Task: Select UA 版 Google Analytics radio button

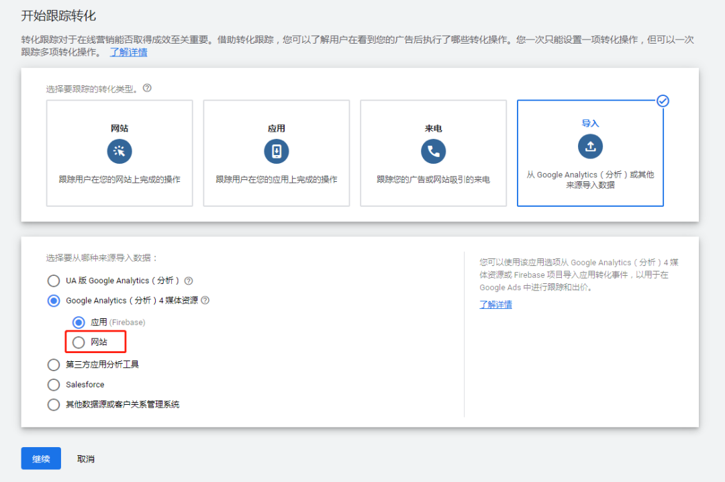Action: [x=54, y=281]
